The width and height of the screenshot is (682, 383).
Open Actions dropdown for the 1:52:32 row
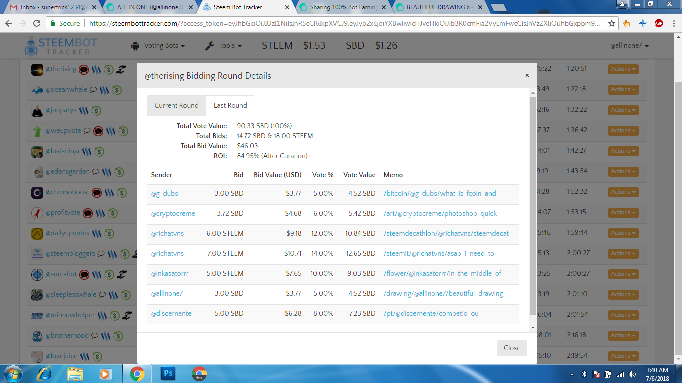pos(622,192)
